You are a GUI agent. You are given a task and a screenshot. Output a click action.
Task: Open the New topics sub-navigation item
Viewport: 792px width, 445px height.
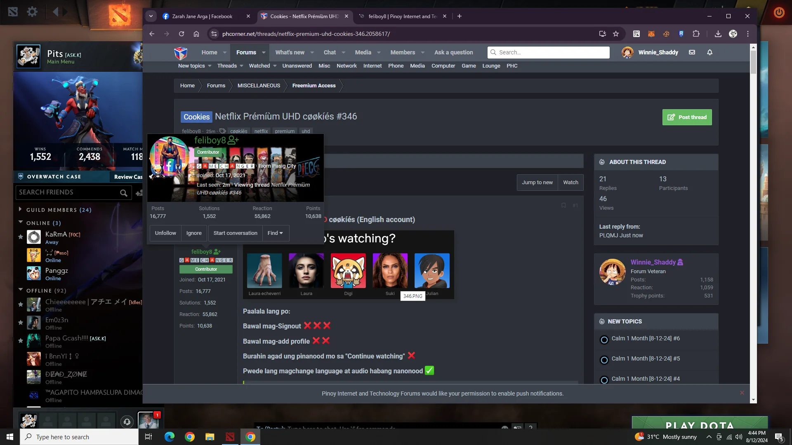pyautogui.click(x=191, y=66)
